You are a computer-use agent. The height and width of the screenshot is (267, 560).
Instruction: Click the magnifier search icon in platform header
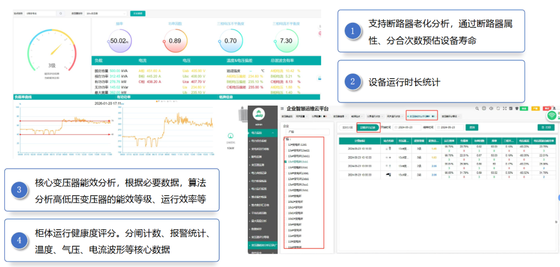(477, 108)
